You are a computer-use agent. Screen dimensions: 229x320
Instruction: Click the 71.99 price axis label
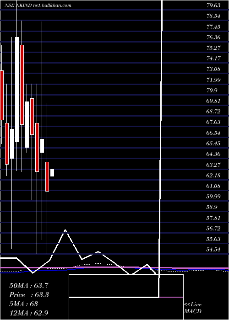[x=213, y=80]
